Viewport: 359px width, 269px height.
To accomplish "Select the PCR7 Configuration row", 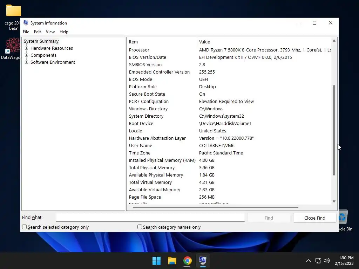I will (x=229, y=101).
